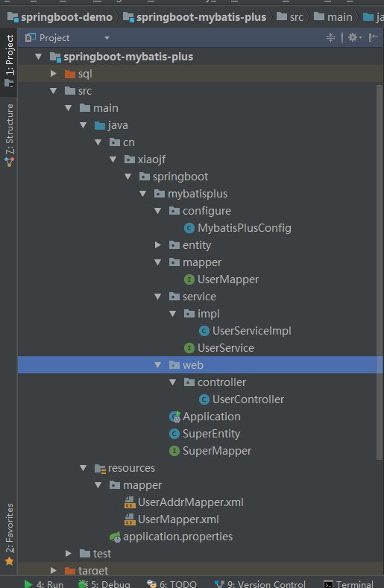Click the UserService interface icon
Image resolution: width=384 pixels, height=588 pixels.
(189, 348)
